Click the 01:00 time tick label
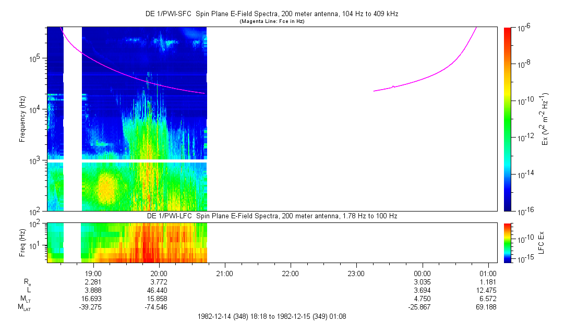 click(488, 273)
